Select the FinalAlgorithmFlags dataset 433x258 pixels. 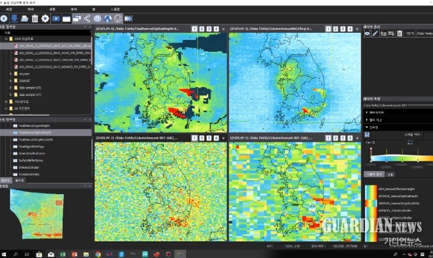[31, 147]
